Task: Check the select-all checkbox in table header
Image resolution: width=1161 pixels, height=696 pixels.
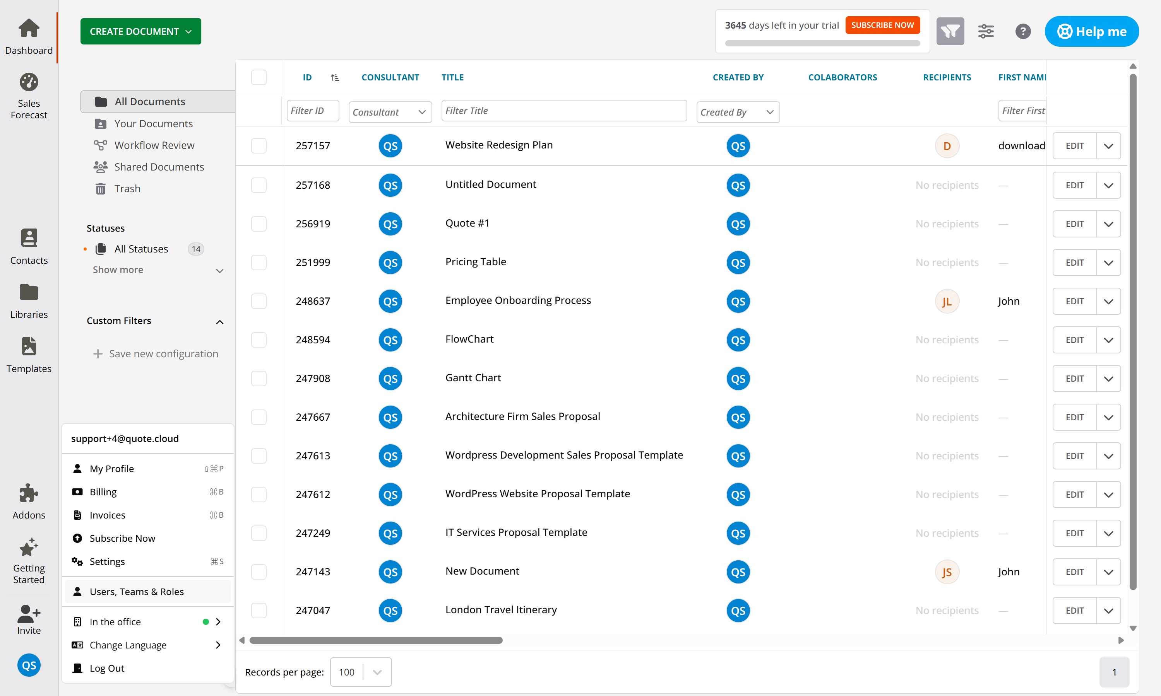Action: pos(259,77)
